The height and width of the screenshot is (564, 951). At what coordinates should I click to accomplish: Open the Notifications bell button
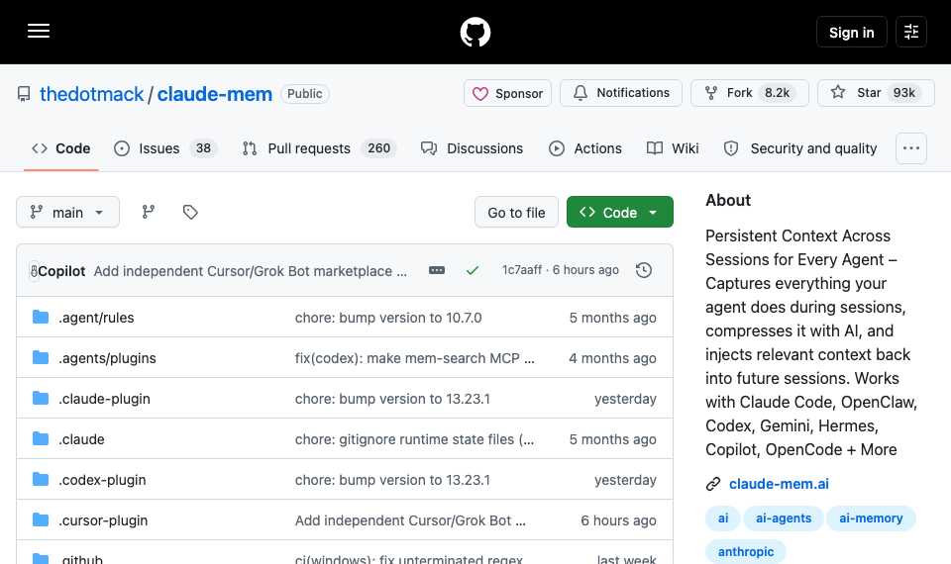(x=620, y=93)
